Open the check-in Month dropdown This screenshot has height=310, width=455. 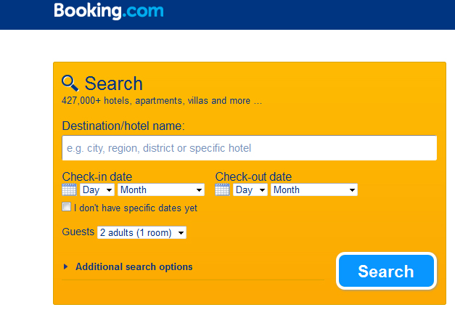point(161,189)
